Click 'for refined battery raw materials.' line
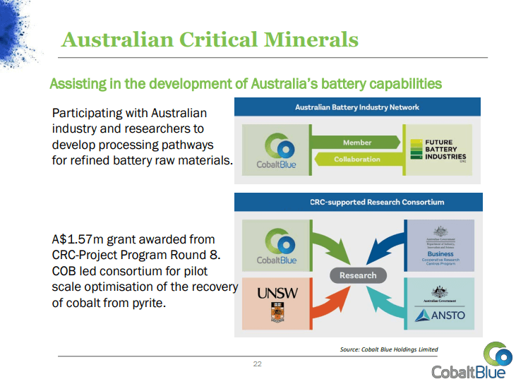The image size is (516, 384). point(142,160)
